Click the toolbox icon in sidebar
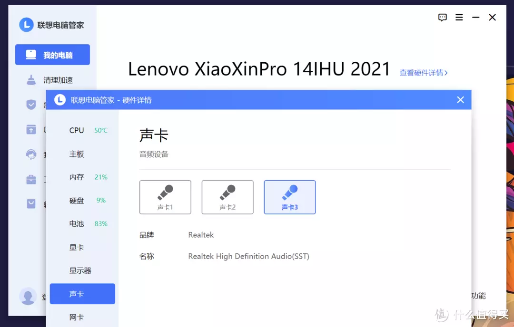The width and height of the screenshot is (514, 327). [31, 179]
